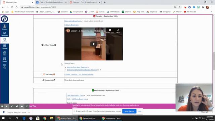Toggle the Screencastify webcam button

22,106
